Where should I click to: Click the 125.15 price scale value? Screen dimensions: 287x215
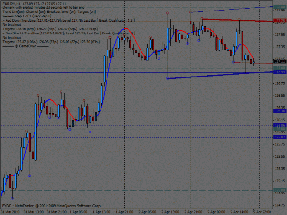[x=280, y=181]
